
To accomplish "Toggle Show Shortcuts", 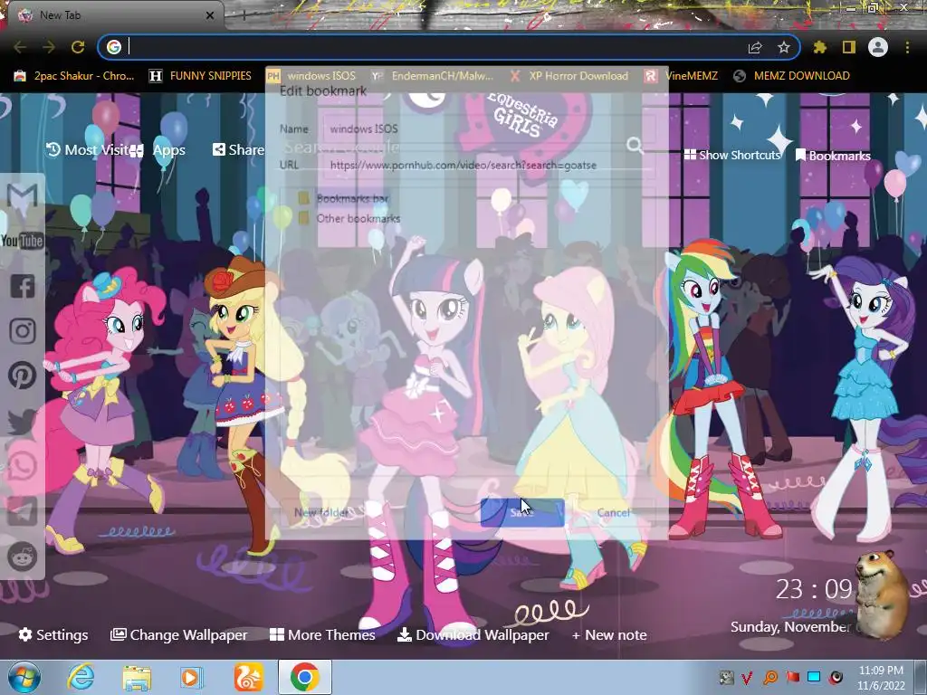I will [x=732, y=155].
